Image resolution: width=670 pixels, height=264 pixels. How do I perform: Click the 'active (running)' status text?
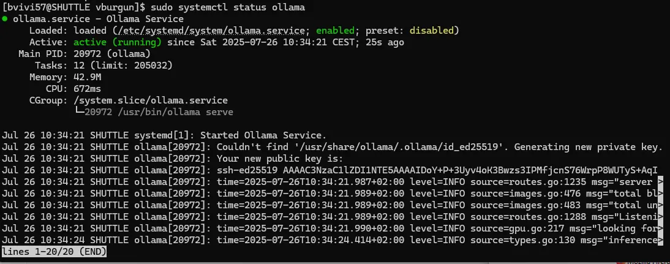(x=118, y=42)
